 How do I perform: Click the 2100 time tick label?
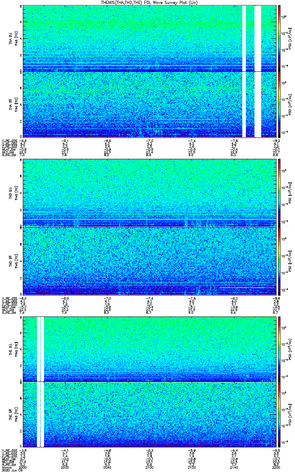[149, 467]
